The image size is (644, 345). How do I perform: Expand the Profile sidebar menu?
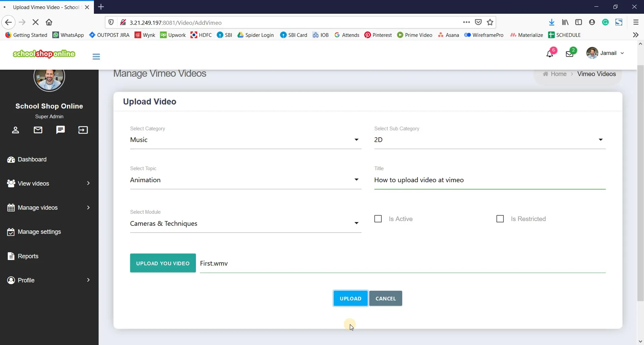(49, 280)
